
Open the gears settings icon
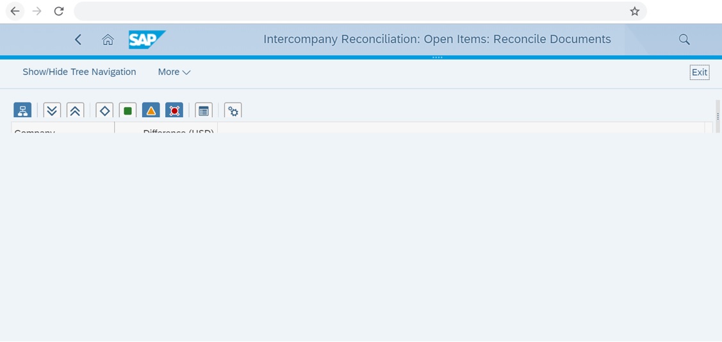coord(233,111)
